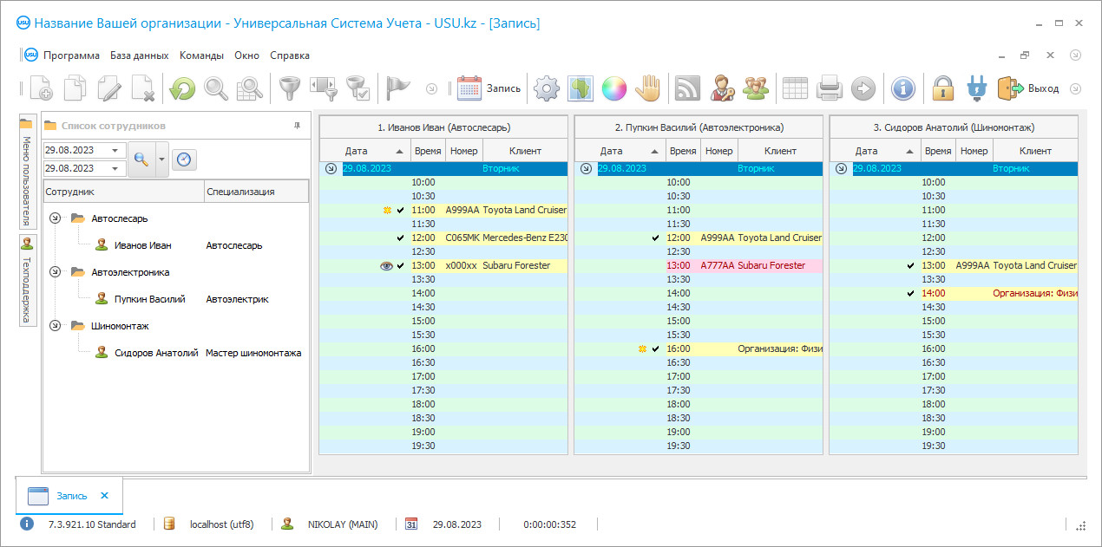Click the blue clock icon beside search

pyautogui.click(x=184, y=160)
